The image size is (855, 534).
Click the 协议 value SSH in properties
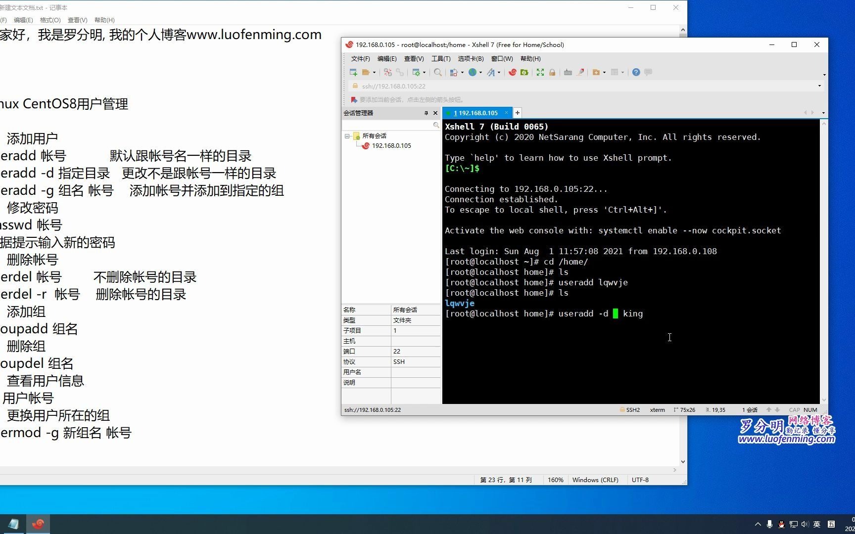416,362
